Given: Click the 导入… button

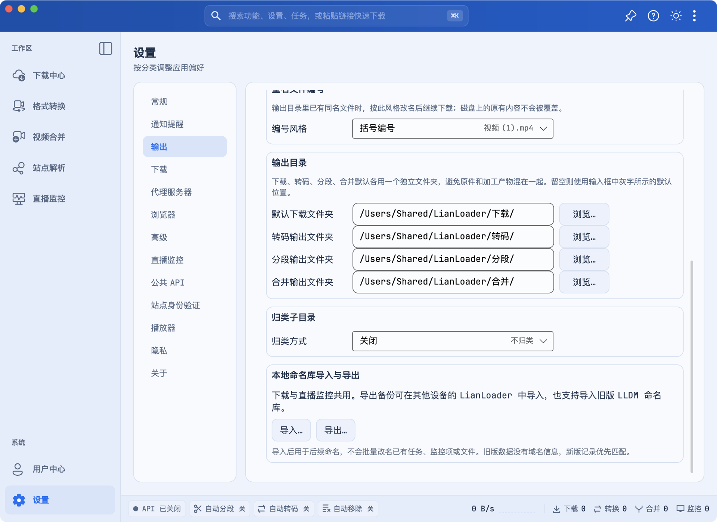Looking at the screenshot, I should click(291, 430).
